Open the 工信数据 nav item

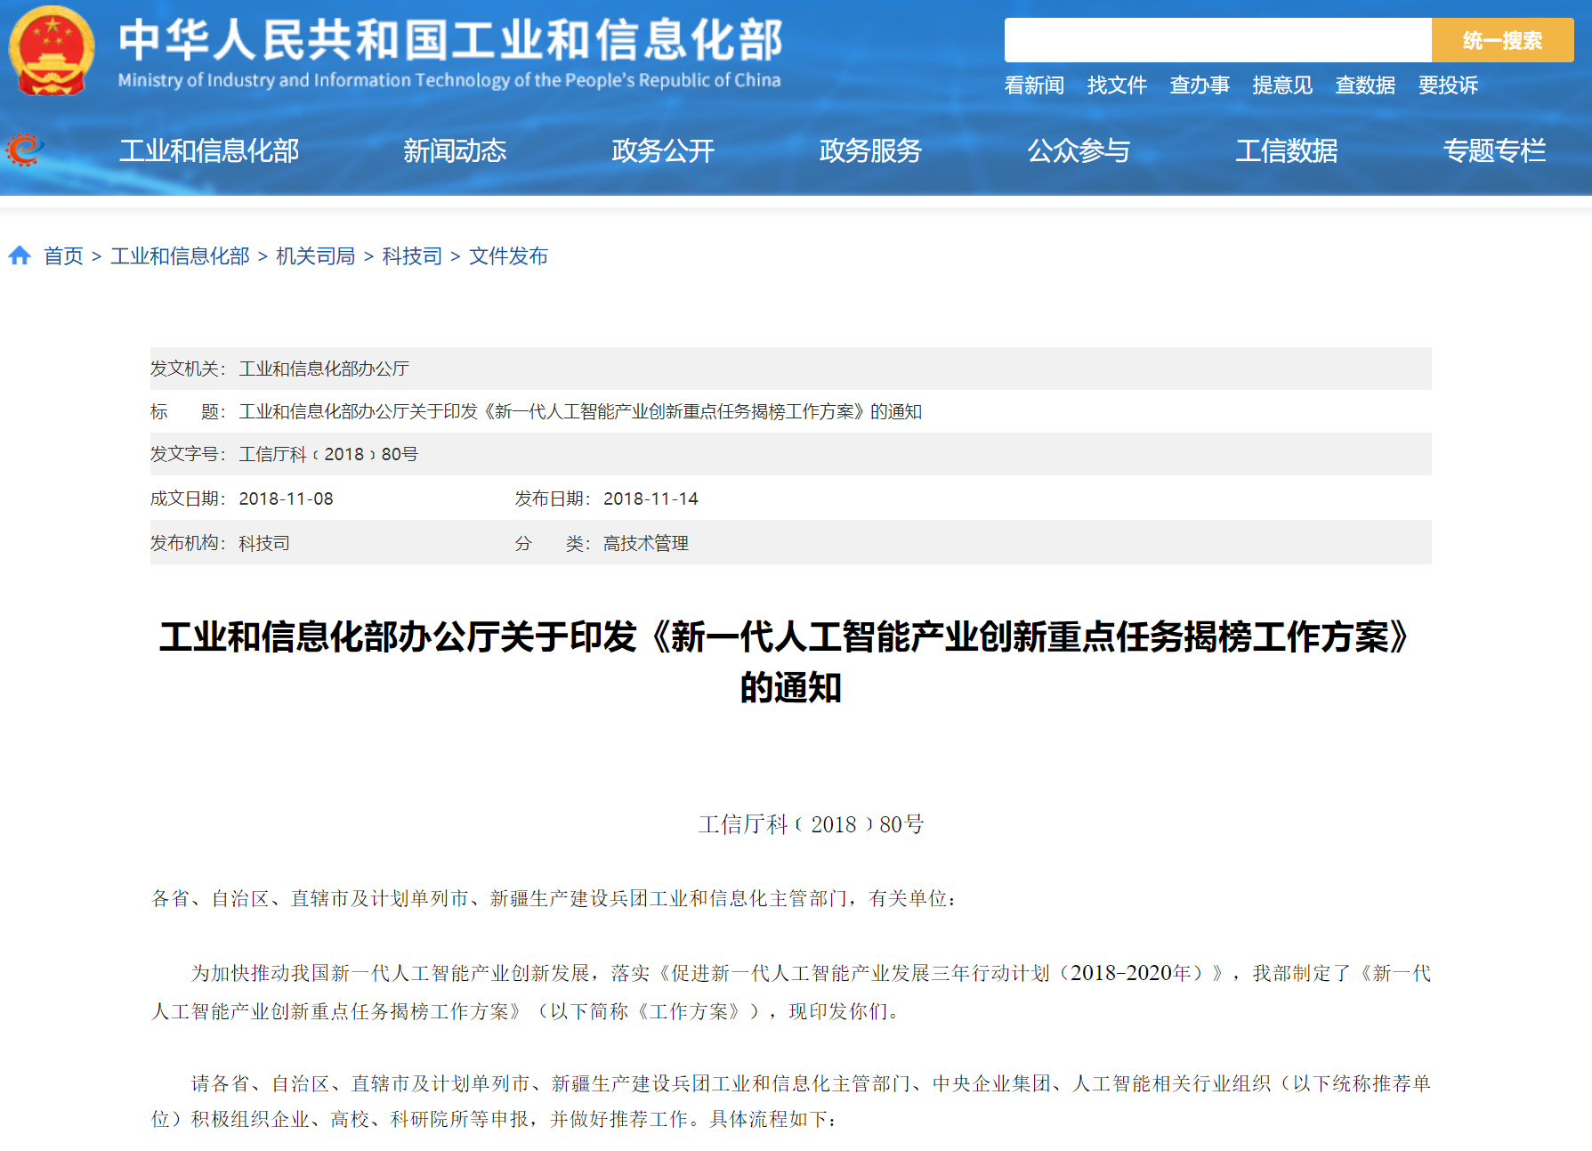point(1287,150)
